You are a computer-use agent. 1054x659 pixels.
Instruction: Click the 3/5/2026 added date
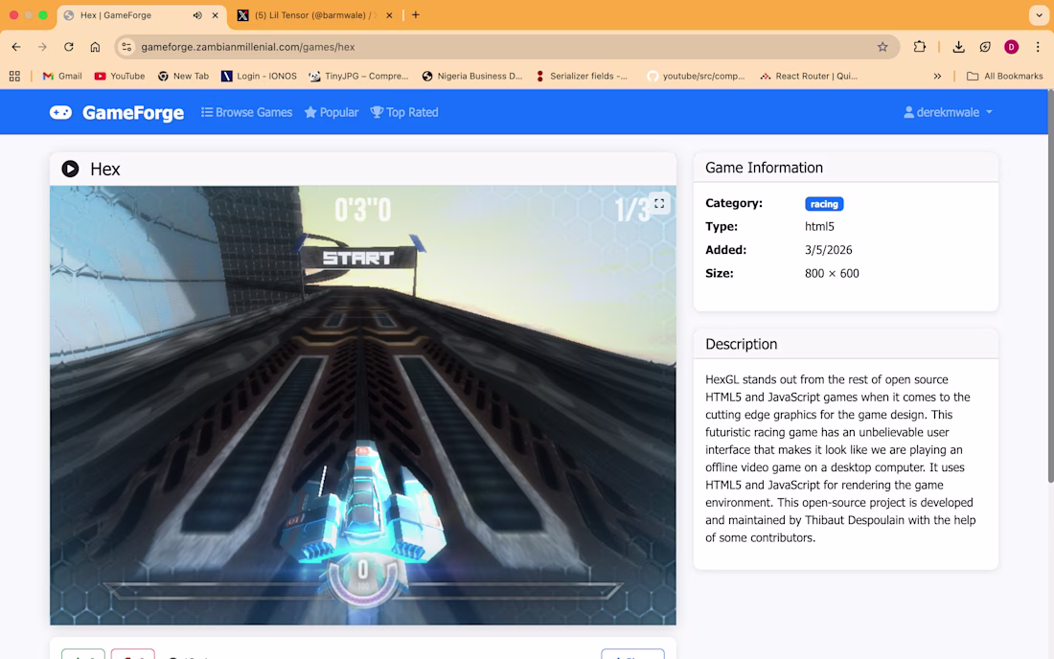tap(828, 250)
